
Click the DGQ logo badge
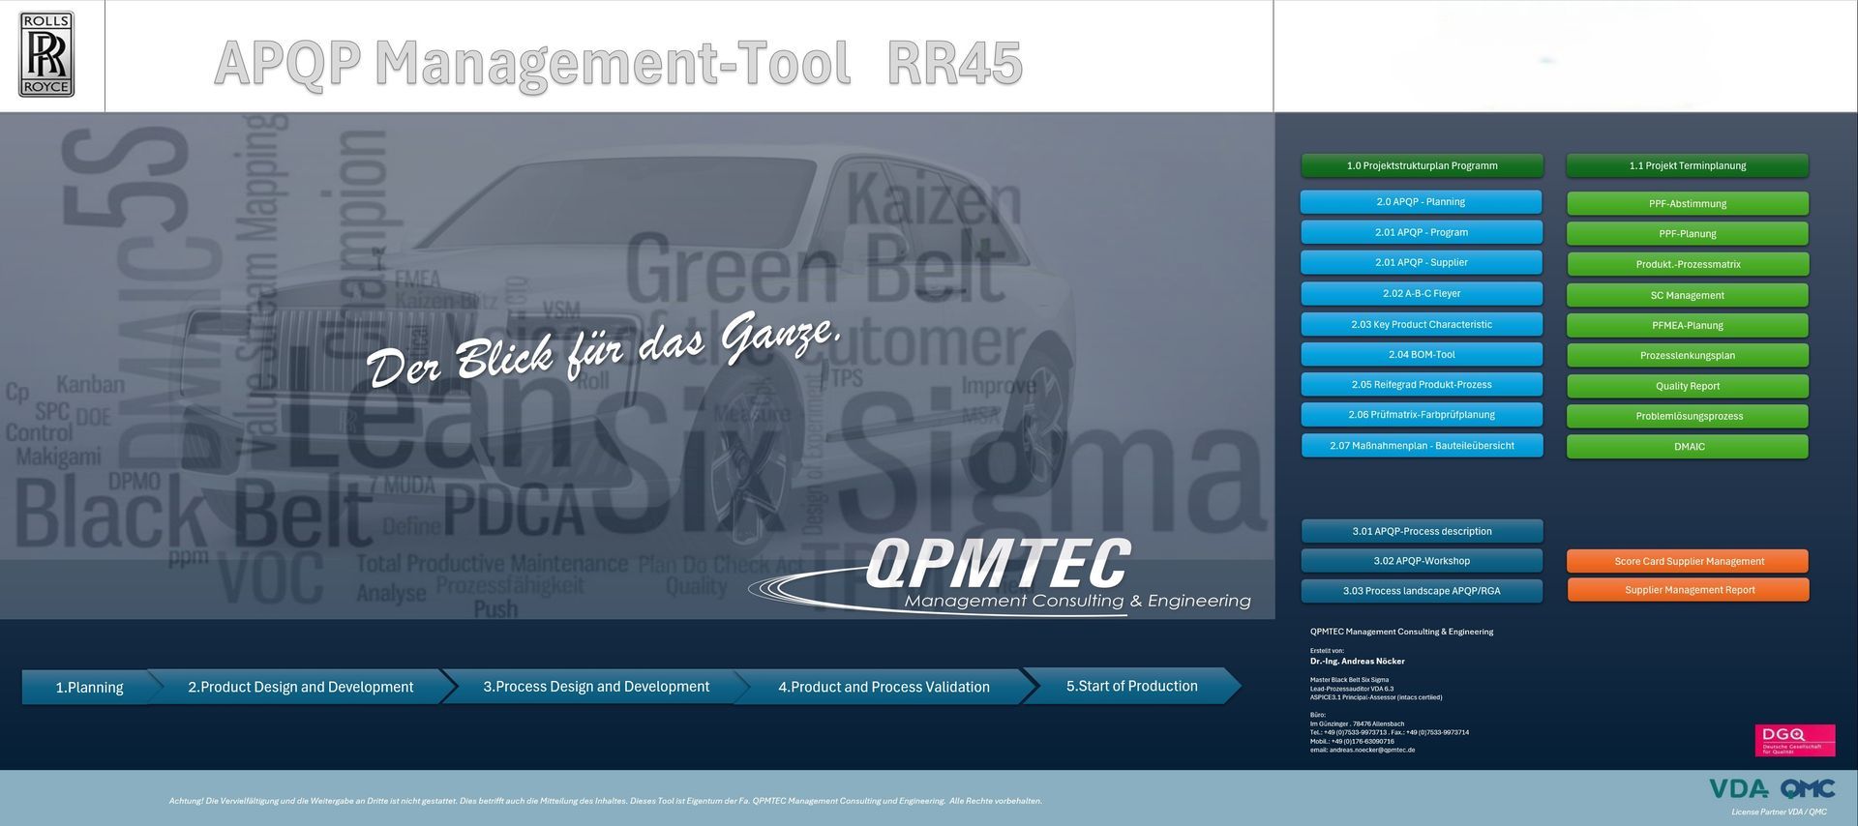(1794, 740)
